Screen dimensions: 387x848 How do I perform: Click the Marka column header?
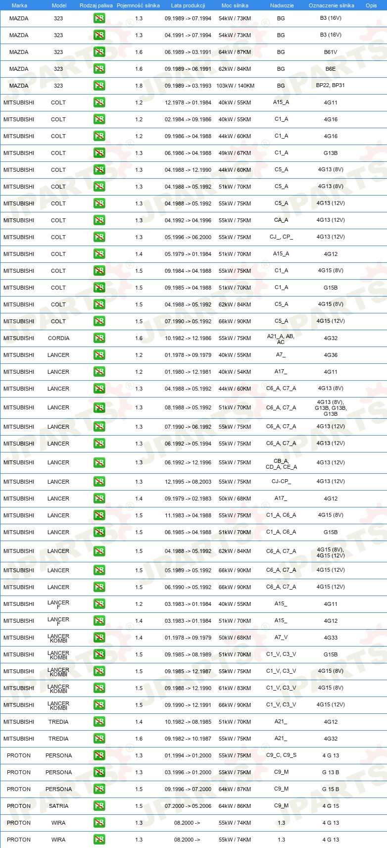(19, 5)
